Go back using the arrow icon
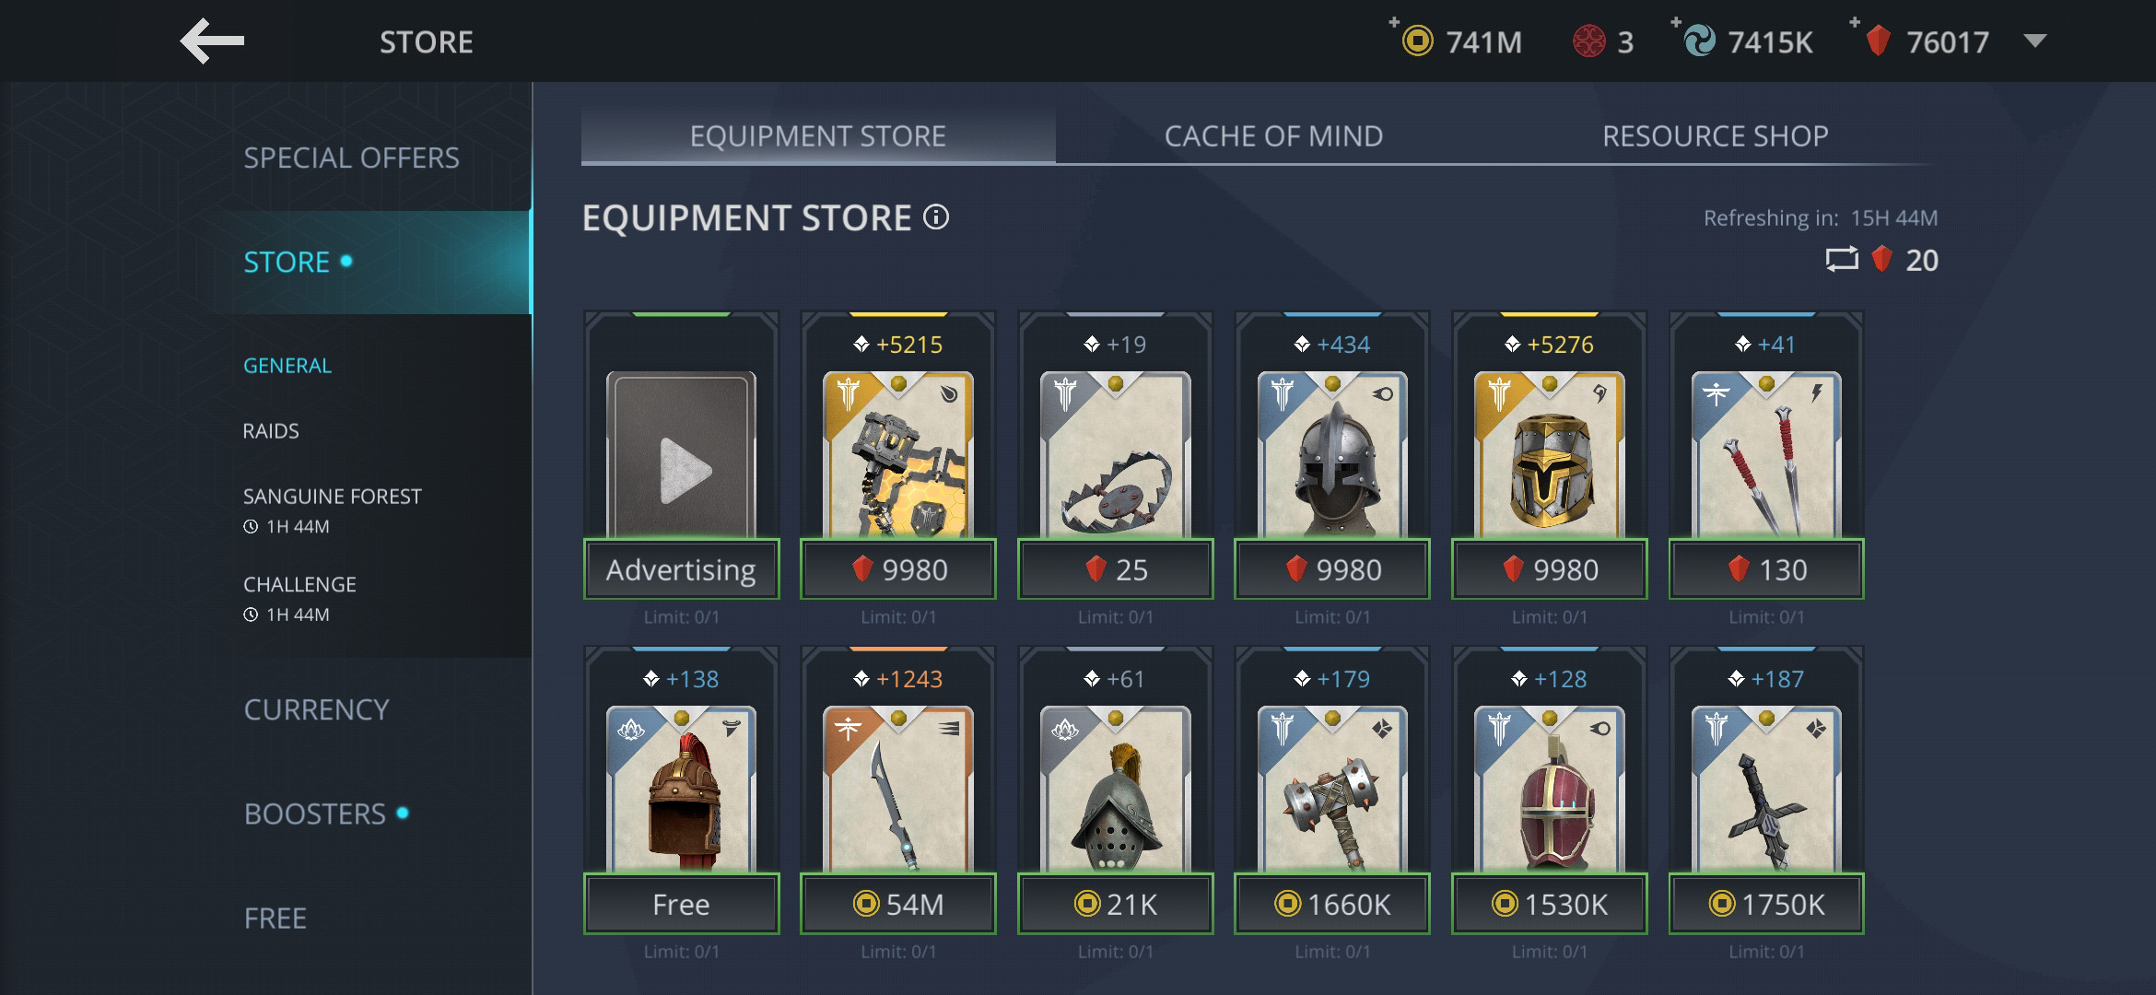The height and width of the screenshot is (995, 2156). [x=212, y=41]
